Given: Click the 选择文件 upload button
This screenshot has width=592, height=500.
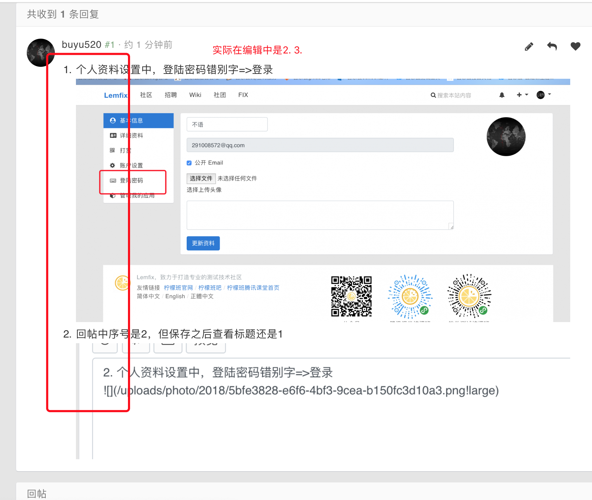Looking at the screenshot, I should 201,179.
